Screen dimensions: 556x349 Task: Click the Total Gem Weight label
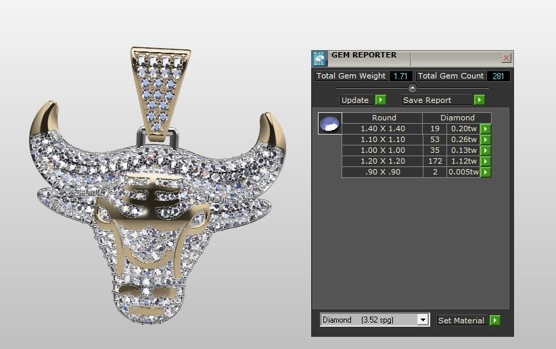pyautogui.click(x=350, y=76)
